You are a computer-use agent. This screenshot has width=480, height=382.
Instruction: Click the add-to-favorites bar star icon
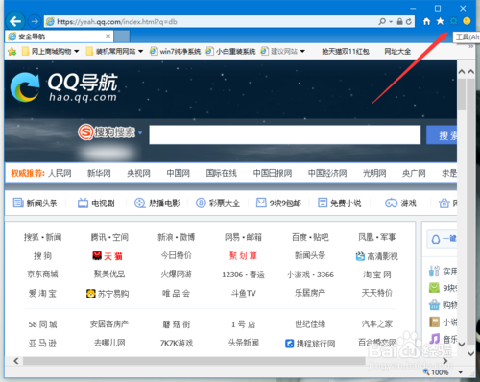click(12, 51)
